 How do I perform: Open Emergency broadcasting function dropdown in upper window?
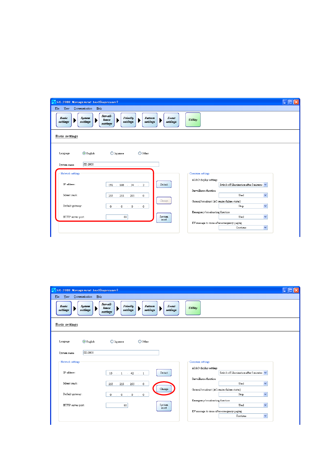click(266, 217)
